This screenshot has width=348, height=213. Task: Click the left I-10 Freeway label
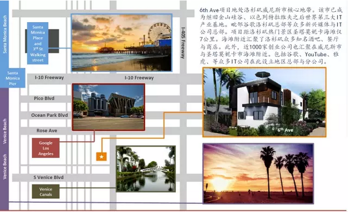49,78
